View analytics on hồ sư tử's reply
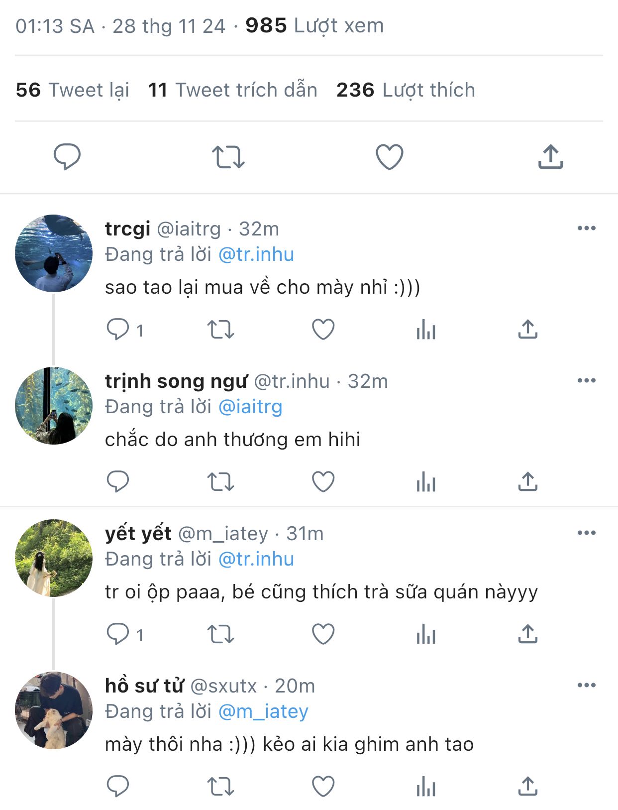618x810 pixels. (426, 787)
